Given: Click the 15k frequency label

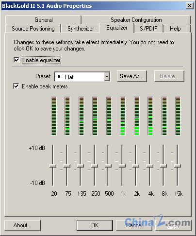Looking at the screenshot, I should click(179, 194).
